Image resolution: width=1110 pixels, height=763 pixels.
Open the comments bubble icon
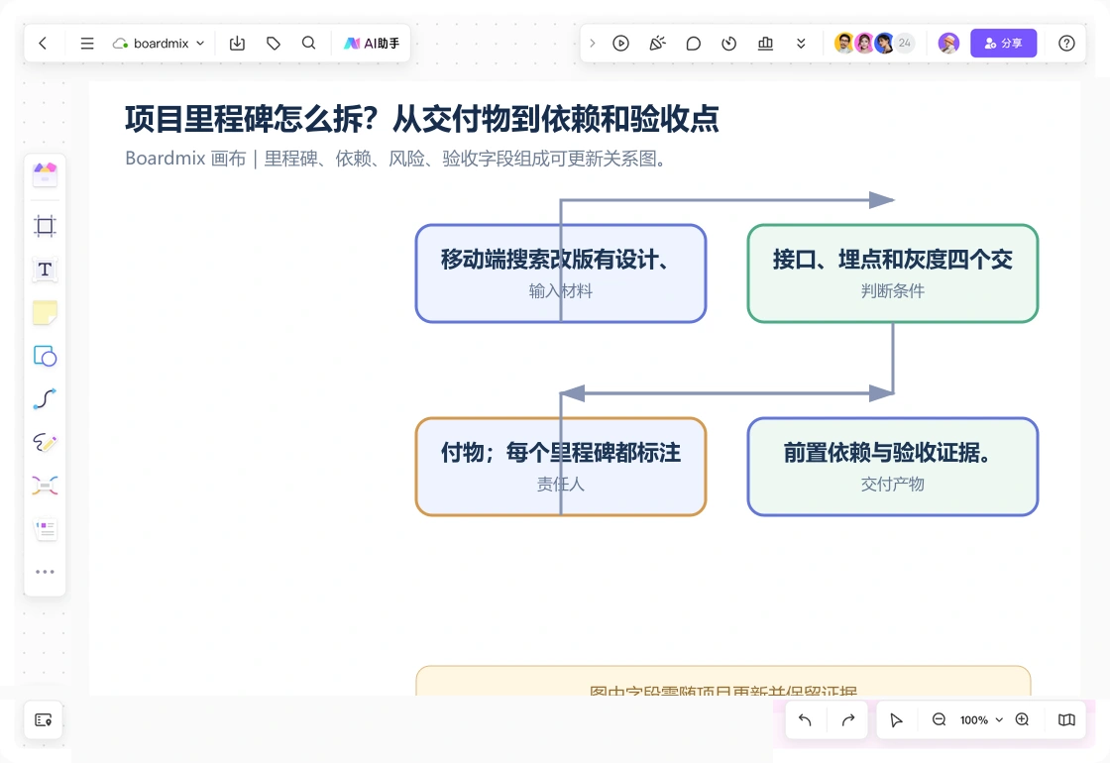pyautogui.click(x=693, y=44)
